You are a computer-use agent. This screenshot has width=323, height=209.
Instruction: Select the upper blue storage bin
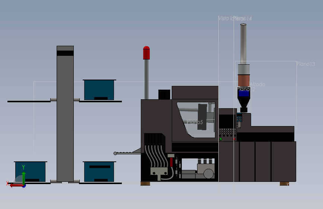click(x=99, y=90)
